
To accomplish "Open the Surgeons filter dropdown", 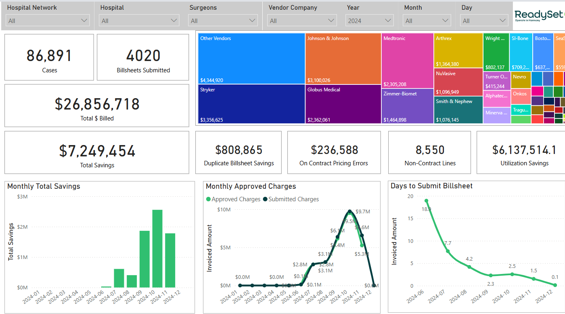I will coord(223,21).
